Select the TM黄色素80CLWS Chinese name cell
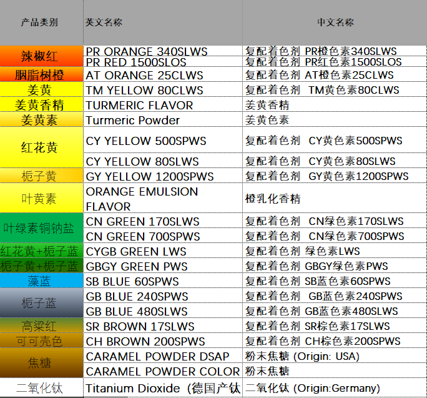 (335, 89)
